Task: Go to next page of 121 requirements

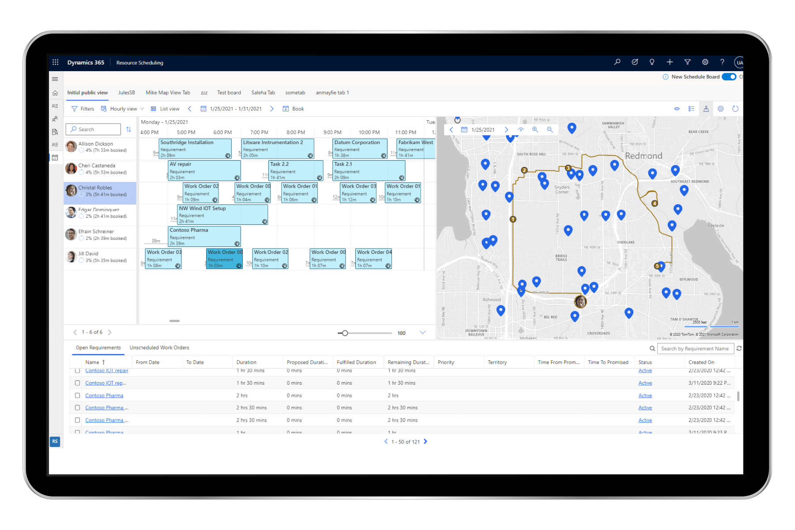Action: [426, 441]
